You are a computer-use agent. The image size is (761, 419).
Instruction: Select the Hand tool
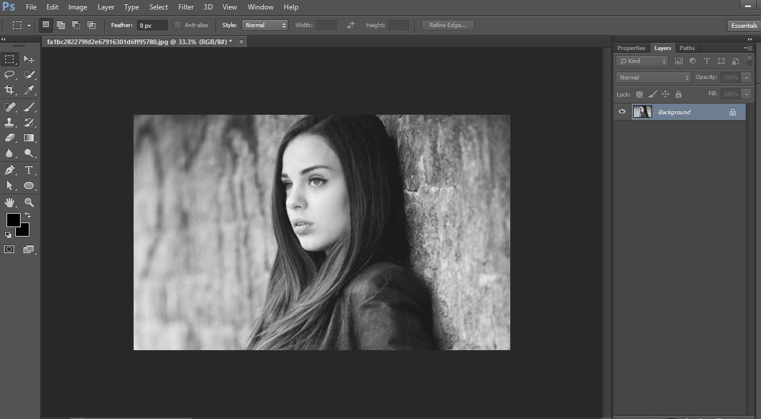(9, 202)
